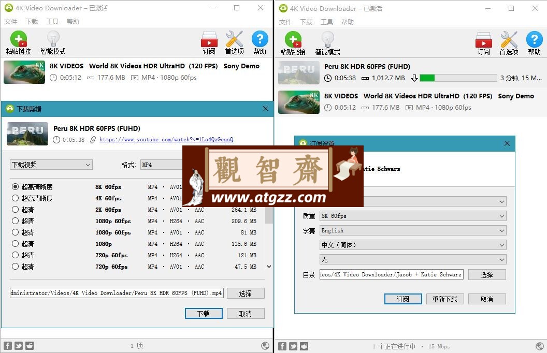Click Peru 8K download progress bar
Screen dimensions: 547x353
coord(458,78)
